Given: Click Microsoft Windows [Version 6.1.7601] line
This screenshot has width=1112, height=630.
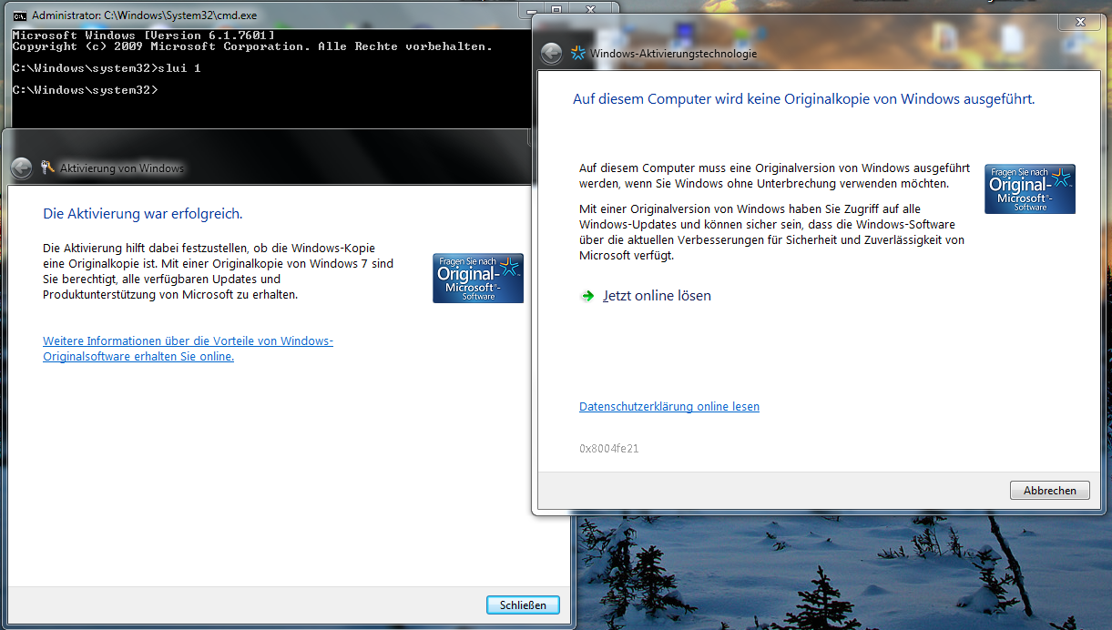Looking at the screenshot, I should pyautogui.click(x=144, y=35).
